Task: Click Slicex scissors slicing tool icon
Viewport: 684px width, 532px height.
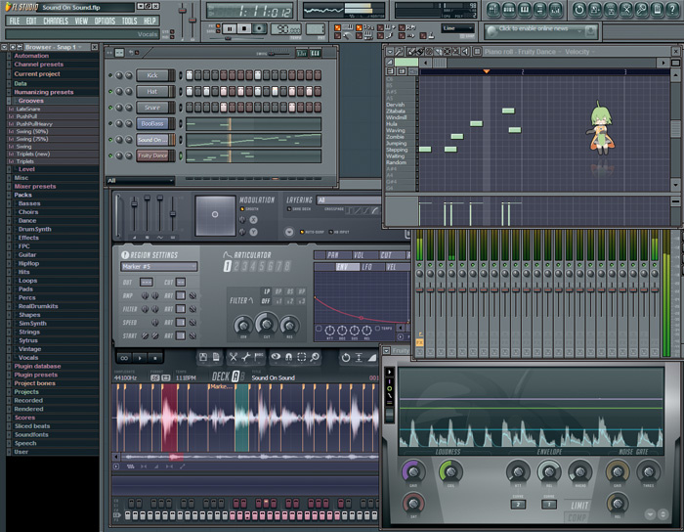Action: [234, 357]
